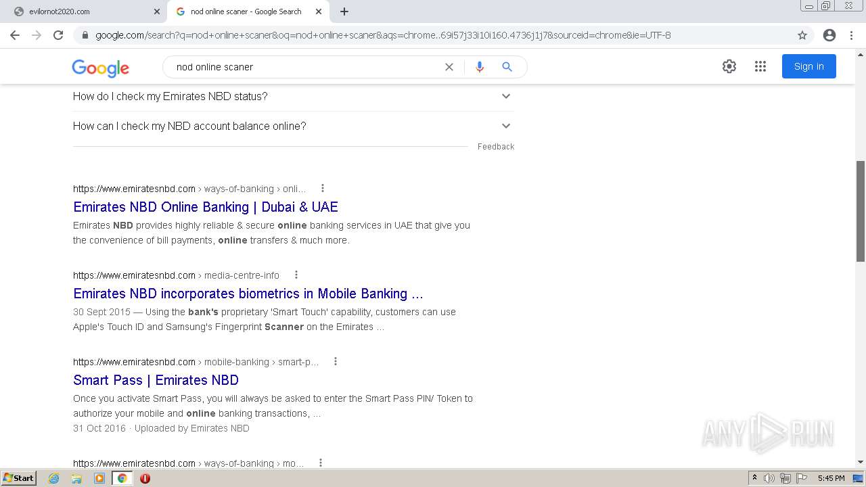
Task: Click the address bar URL
Action: (x=383, y=35)
